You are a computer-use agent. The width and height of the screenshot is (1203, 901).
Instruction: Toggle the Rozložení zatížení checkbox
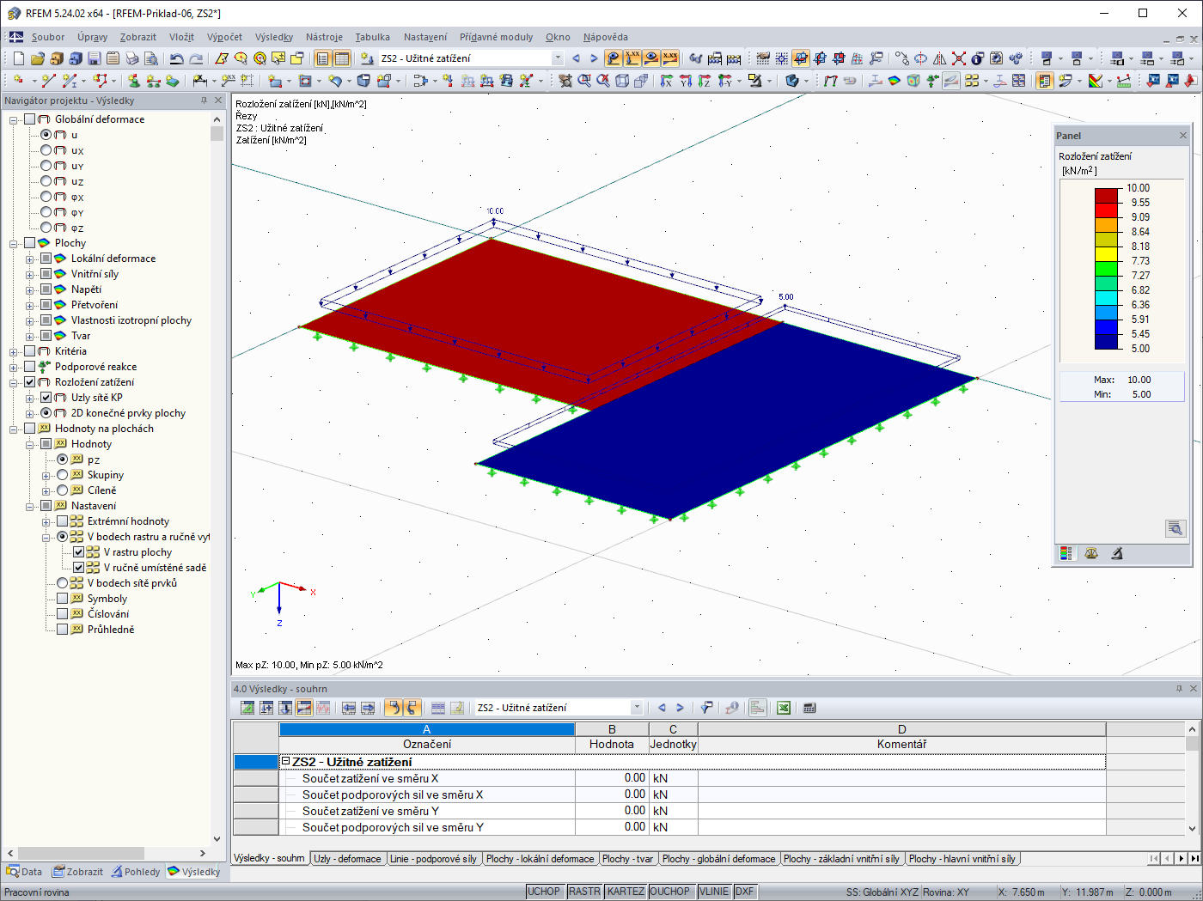30,382
